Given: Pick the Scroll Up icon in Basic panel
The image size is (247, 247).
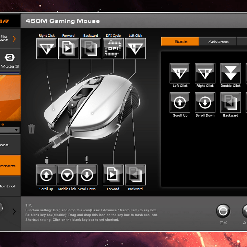Looking at the screenshot, I should (x=180, y=103).
